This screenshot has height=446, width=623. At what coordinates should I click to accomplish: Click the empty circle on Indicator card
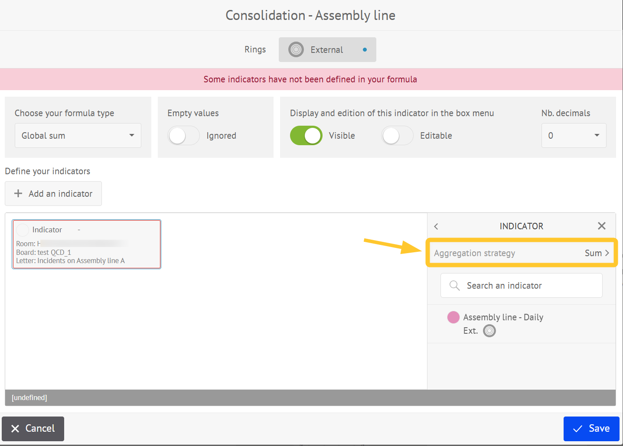pyautogui.click(x=23, y=230)
